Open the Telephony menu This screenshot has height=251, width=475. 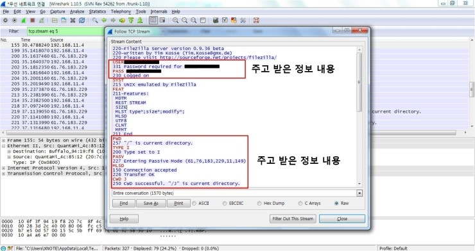(x=121, y=12)
